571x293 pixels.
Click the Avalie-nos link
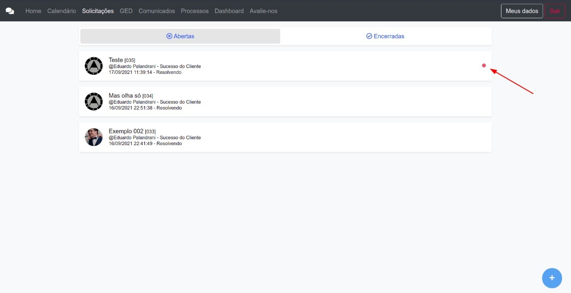(263, 11)
